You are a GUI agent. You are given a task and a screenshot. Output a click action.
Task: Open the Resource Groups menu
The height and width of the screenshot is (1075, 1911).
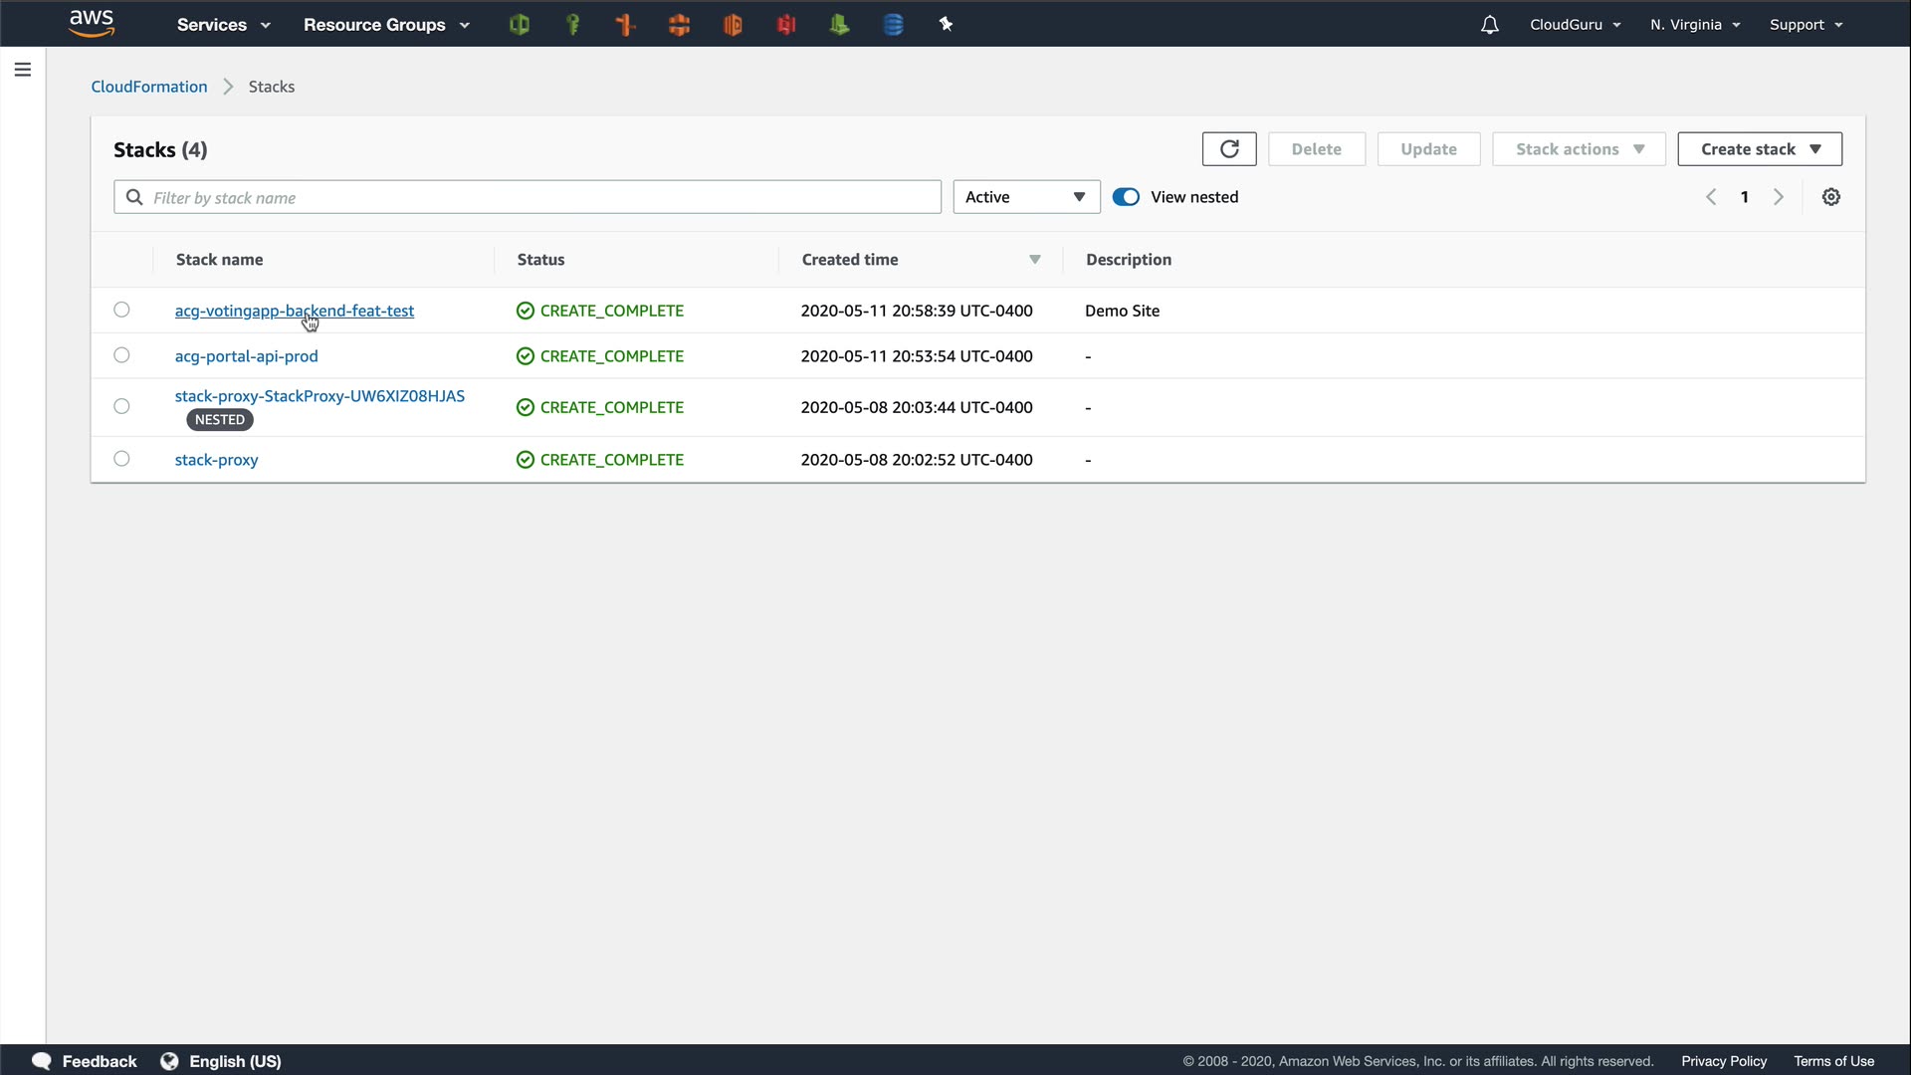pos(385,25)
